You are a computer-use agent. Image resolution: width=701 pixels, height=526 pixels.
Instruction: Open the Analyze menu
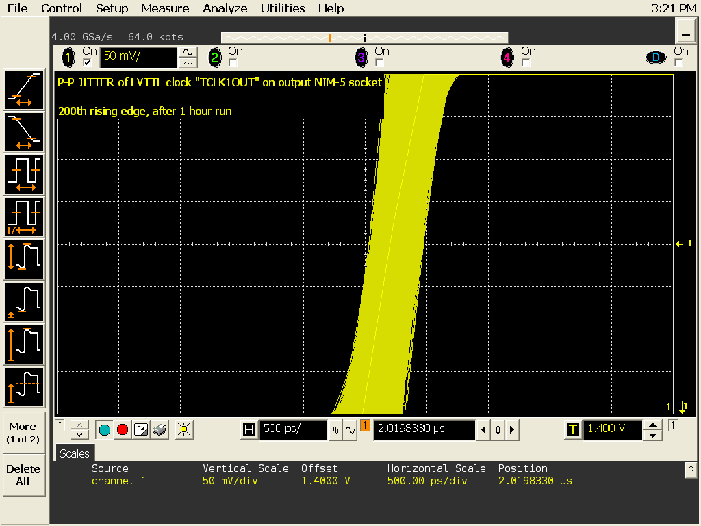(x=225, y=8)
